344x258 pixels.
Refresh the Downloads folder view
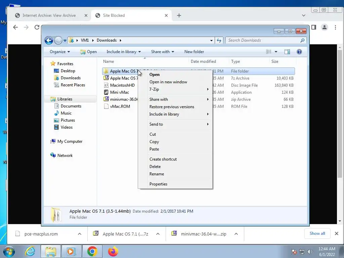219,40
